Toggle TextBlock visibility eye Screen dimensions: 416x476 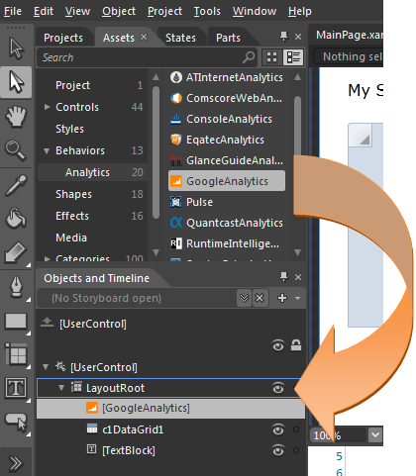click(278, 450)
